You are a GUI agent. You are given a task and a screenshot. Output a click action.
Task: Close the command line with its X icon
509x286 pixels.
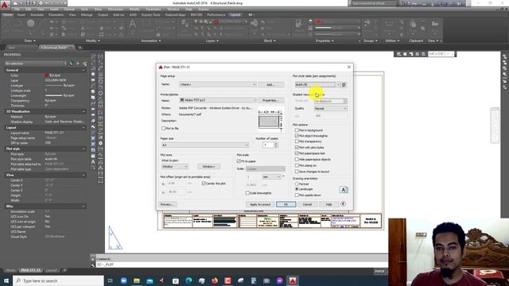pyautogui.click(x=92, y=259)
